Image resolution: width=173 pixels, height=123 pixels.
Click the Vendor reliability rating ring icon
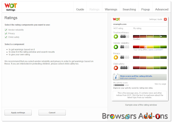pyautogui.click(x=116, y=47)
